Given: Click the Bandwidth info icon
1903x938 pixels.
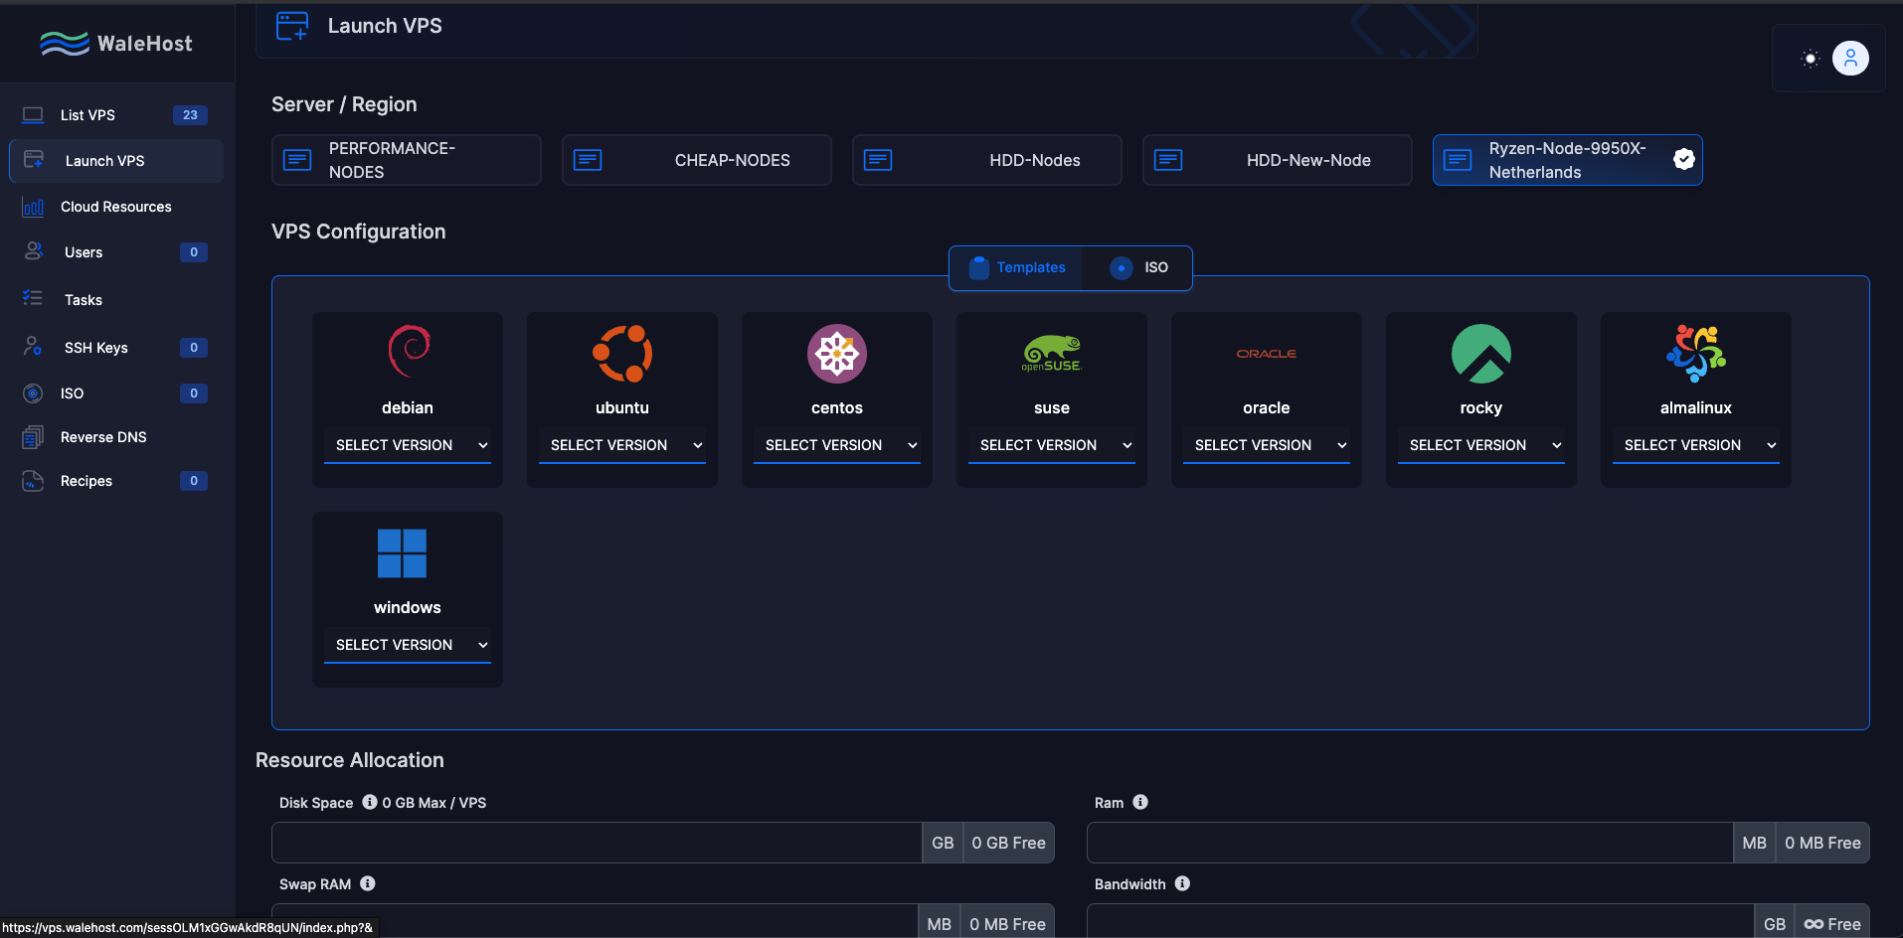Looking at the screenshot, I should point(1182,883).
